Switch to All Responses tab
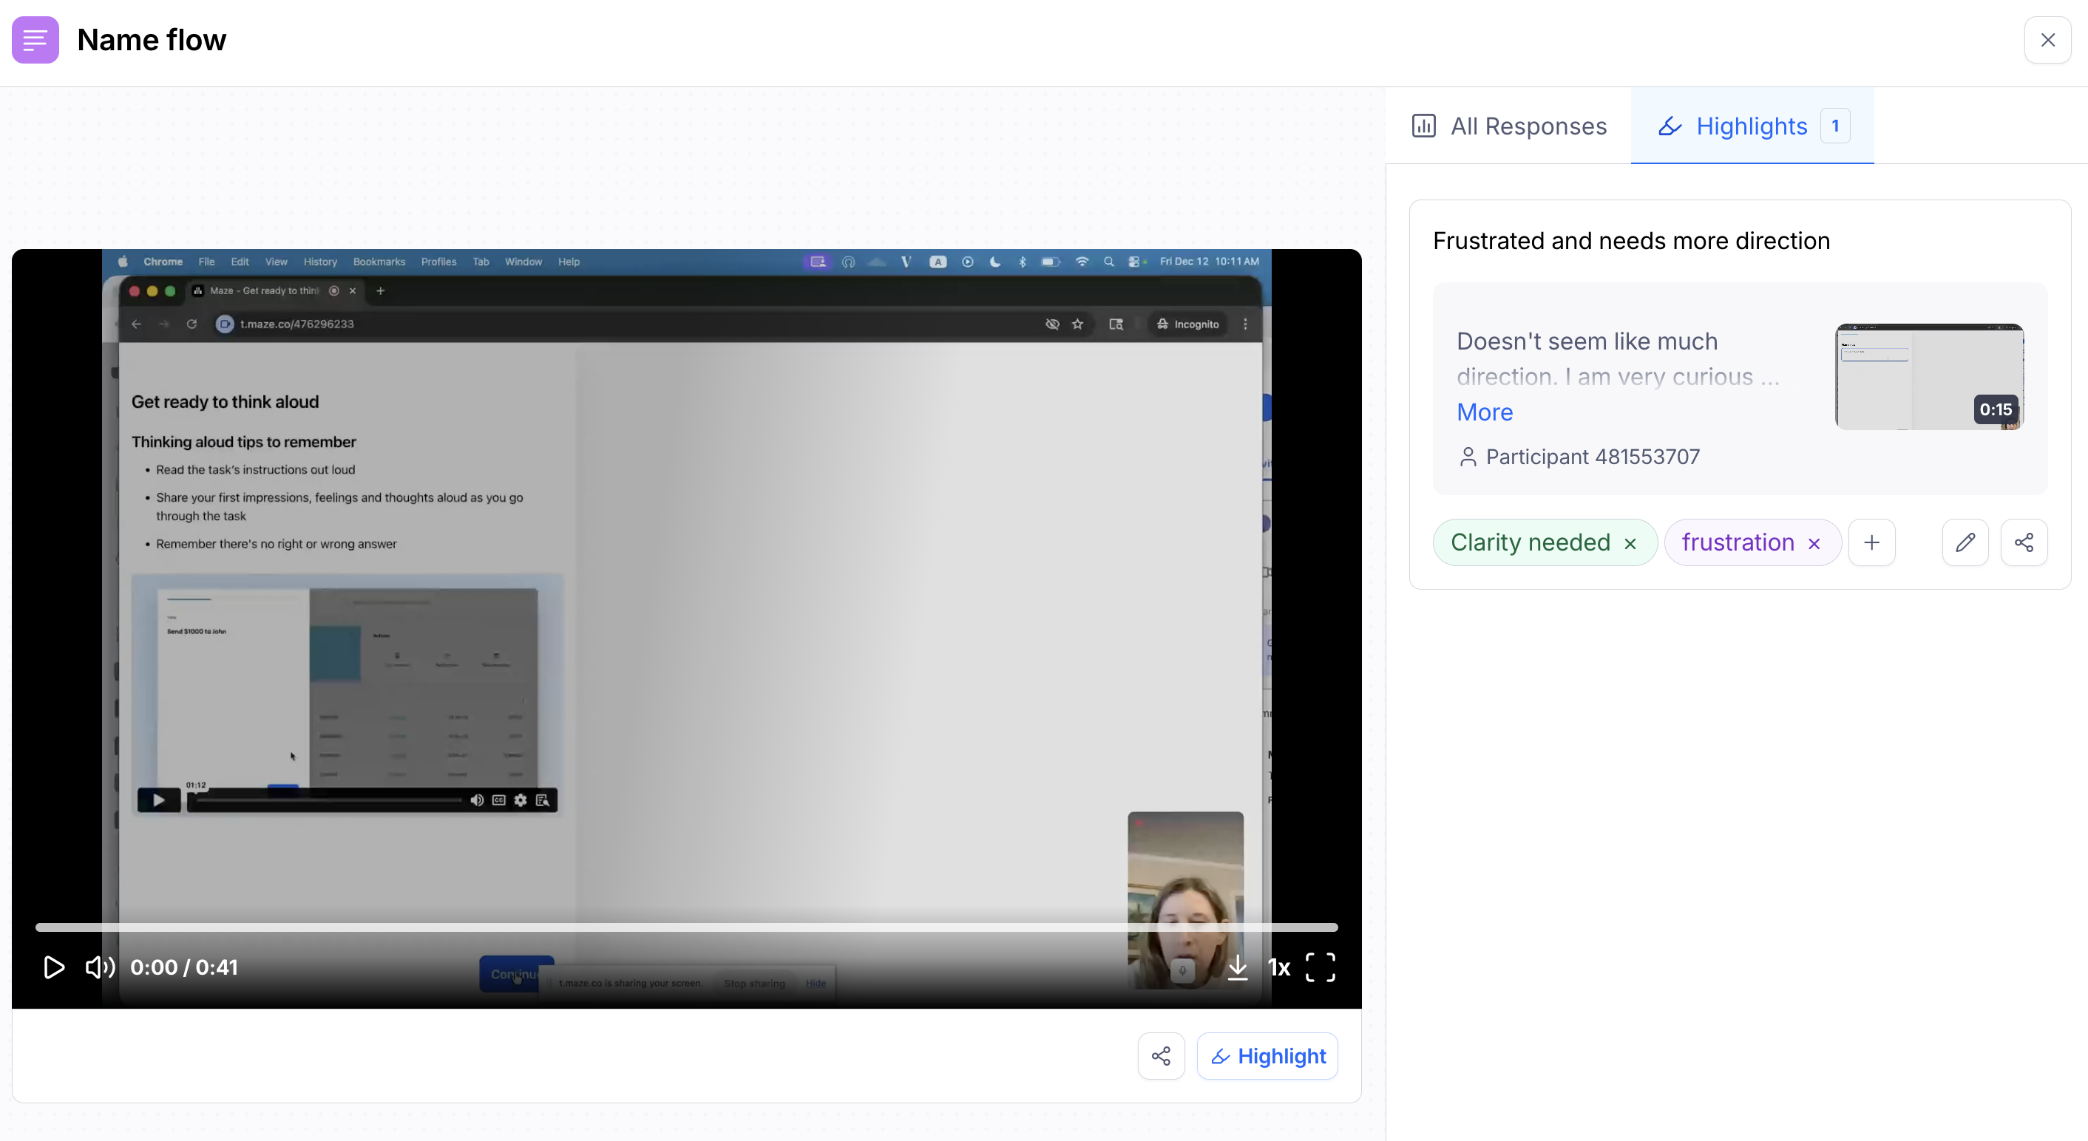 (1508, 126)
